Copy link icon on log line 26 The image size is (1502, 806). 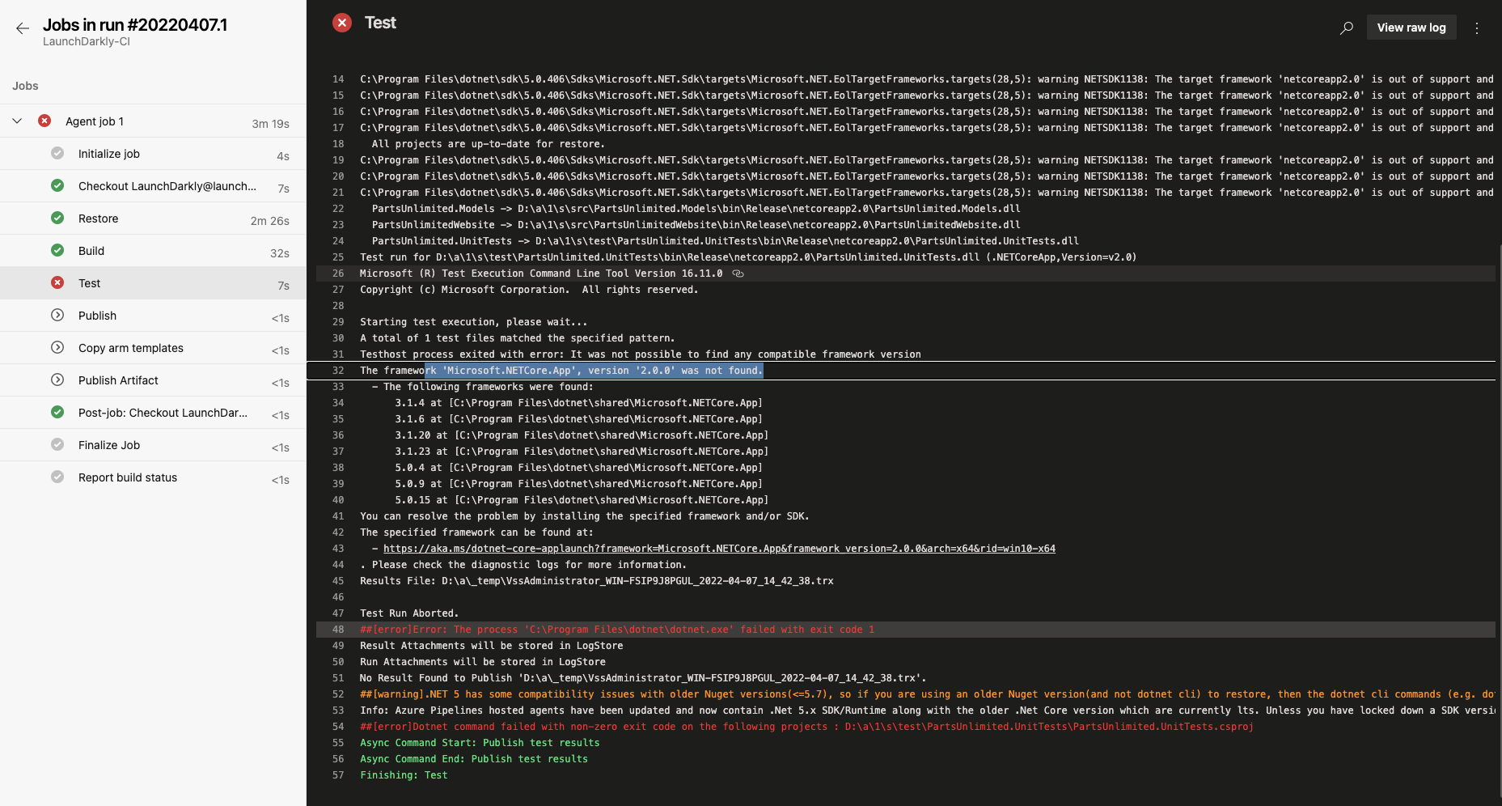tap(738, 274)
